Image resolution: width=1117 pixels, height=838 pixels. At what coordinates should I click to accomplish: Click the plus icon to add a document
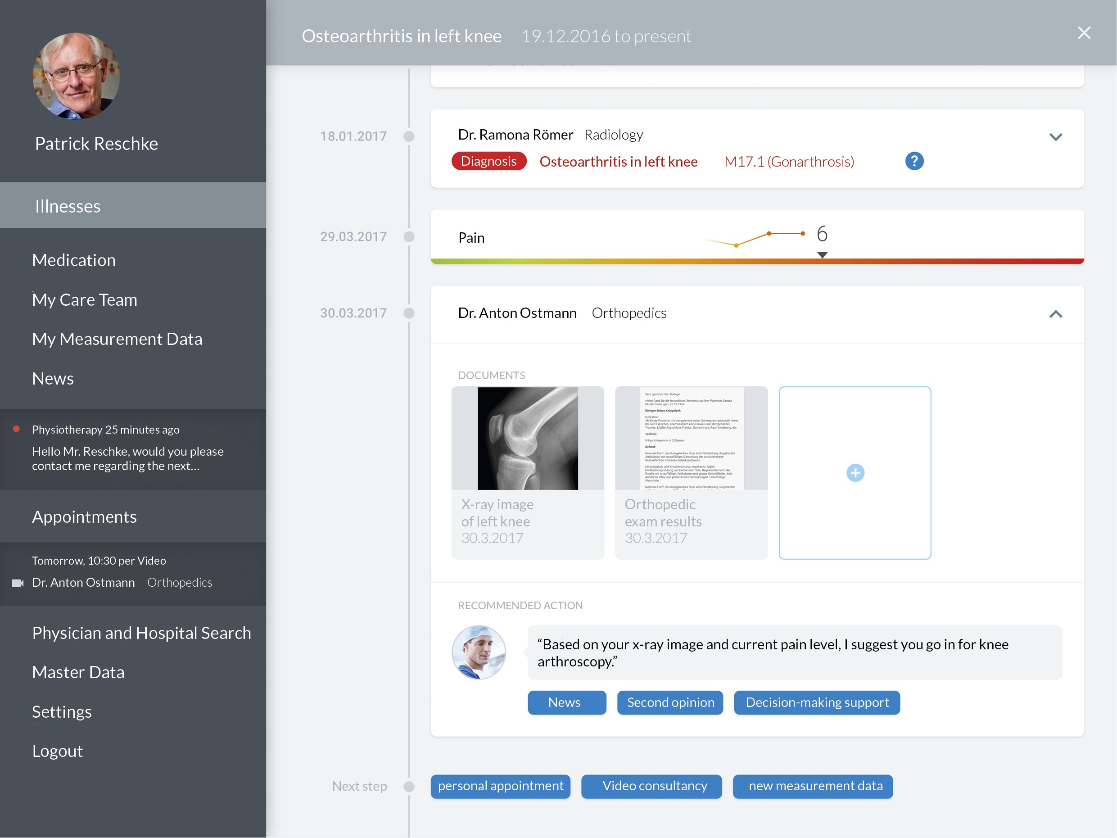[855, 473]
